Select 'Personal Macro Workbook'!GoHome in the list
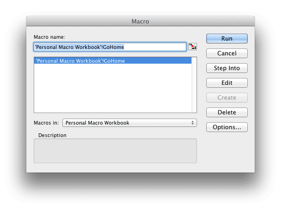The width and height of the screenshot is (281, 209). (80, 61)
